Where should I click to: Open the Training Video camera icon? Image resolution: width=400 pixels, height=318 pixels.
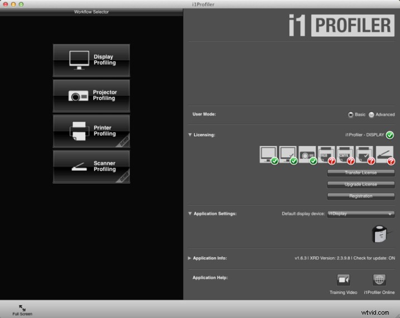(x=343, y=280)
